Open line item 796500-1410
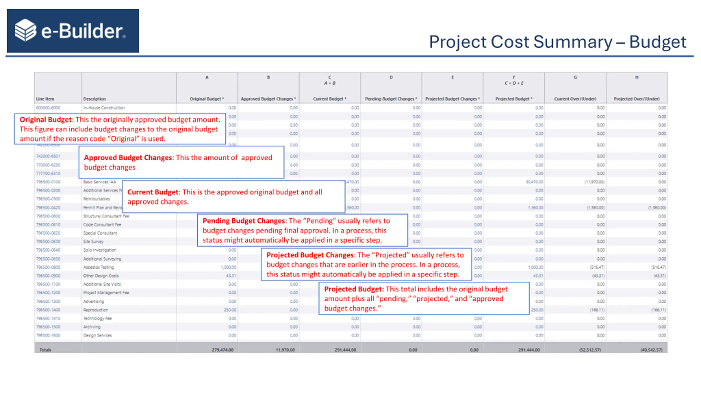This screenshot has height=394, width=701. point(48,318)
